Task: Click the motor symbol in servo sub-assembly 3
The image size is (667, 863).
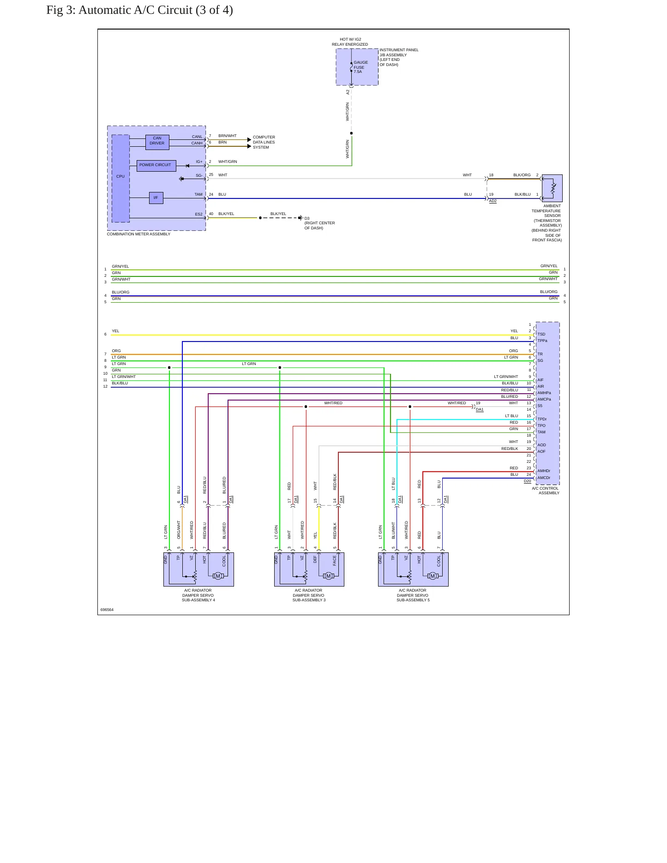Action: (329, 576)
